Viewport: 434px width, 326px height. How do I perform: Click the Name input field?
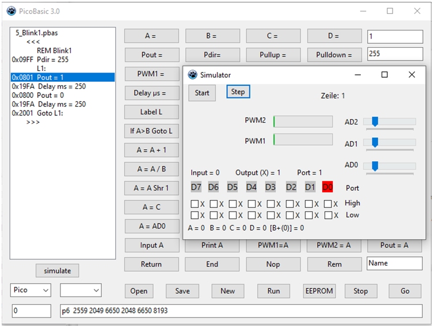tap(394, 263)
